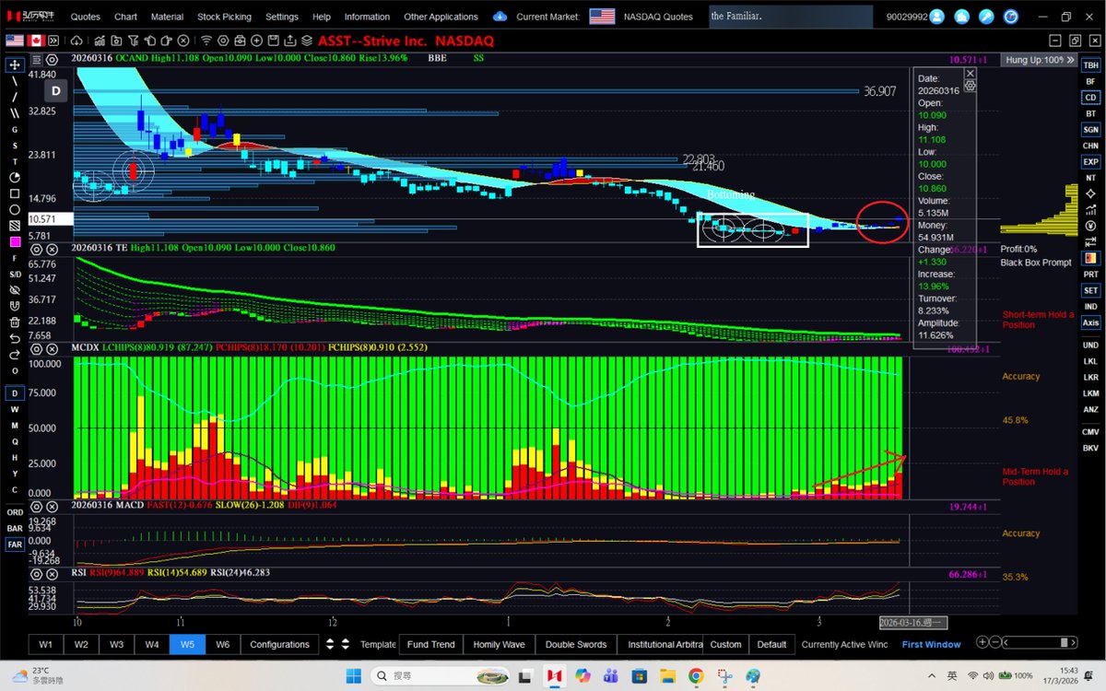This screenshot has width=1106, height=691.
Task: Select the move crosshair drawing tool
Action: point(15,64)
